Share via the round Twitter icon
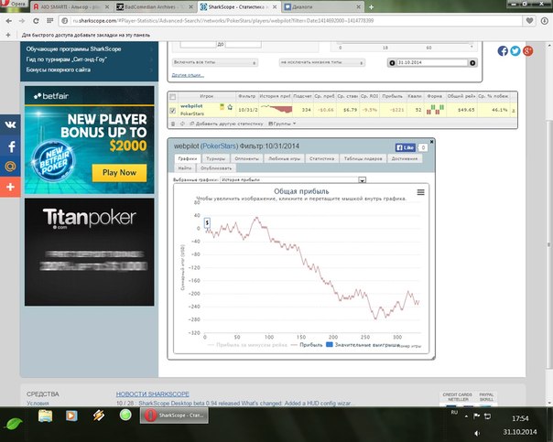The height and width of the screenshot is (442, 553). click(x=515, y=50)
